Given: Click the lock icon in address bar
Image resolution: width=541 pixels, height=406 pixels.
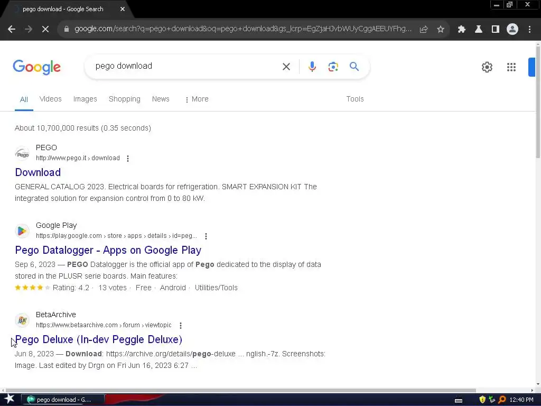Looking at the screenshot, I should tap(67, 29).
